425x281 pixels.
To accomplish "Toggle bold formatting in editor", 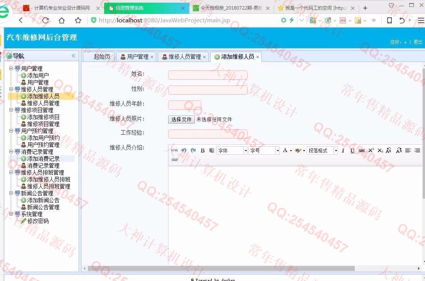I will 202,151.
